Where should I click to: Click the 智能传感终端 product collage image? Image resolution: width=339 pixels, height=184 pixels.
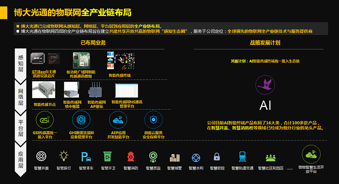[121, 61]
